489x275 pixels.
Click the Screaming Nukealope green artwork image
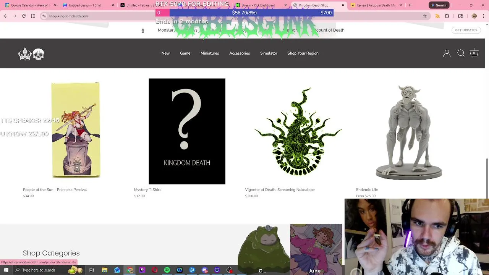(x=298, y=131)
